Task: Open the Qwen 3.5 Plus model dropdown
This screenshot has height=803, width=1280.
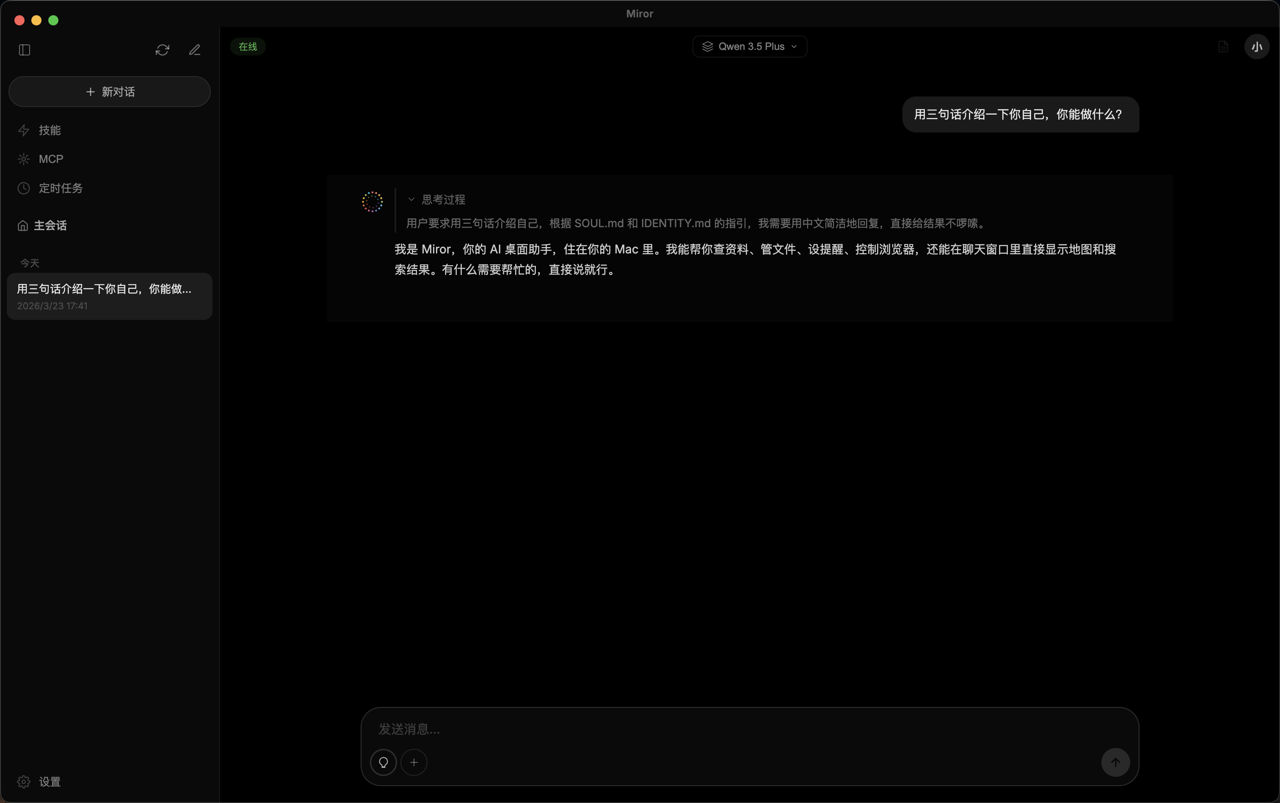Action: 749,46
